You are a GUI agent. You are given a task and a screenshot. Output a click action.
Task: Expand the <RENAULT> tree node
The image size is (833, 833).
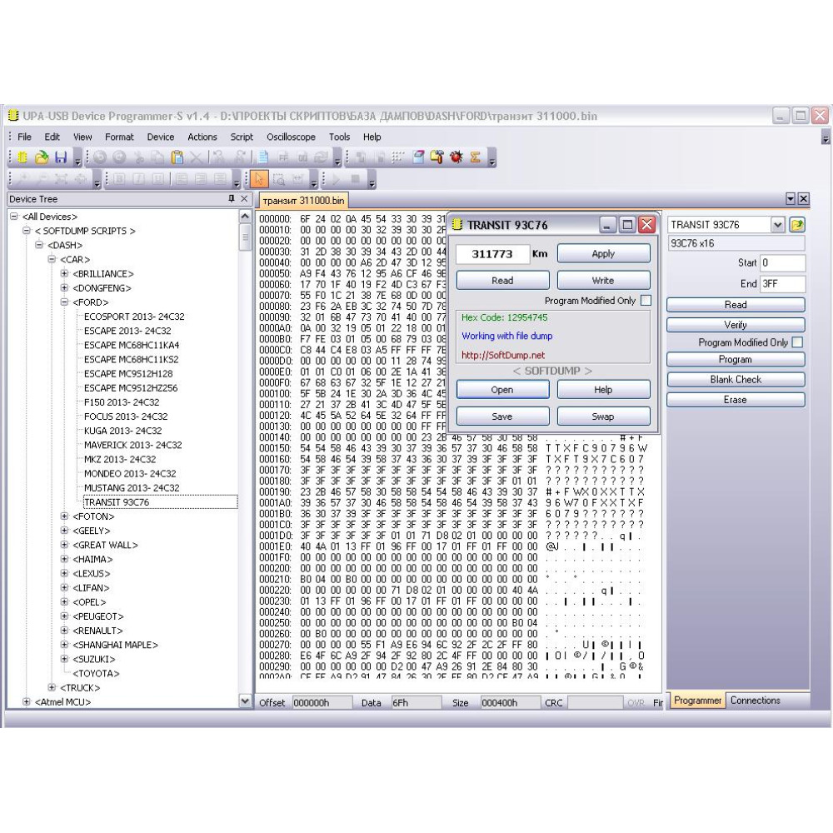[64, 631]
